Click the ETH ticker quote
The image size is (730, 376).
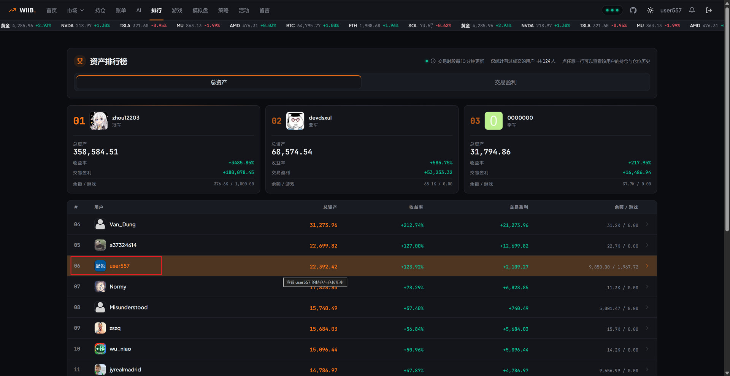click(x=374, y=25)
